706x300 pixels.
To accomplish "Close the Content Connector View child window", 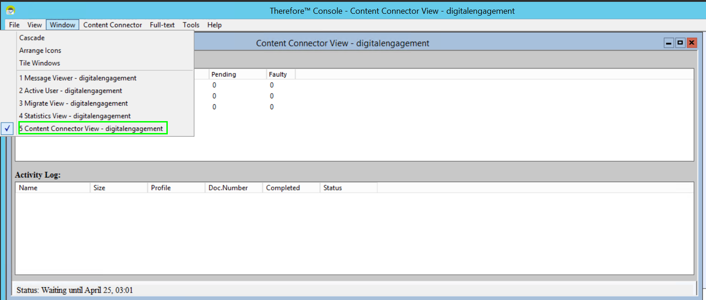I will [x=691, y=43].
